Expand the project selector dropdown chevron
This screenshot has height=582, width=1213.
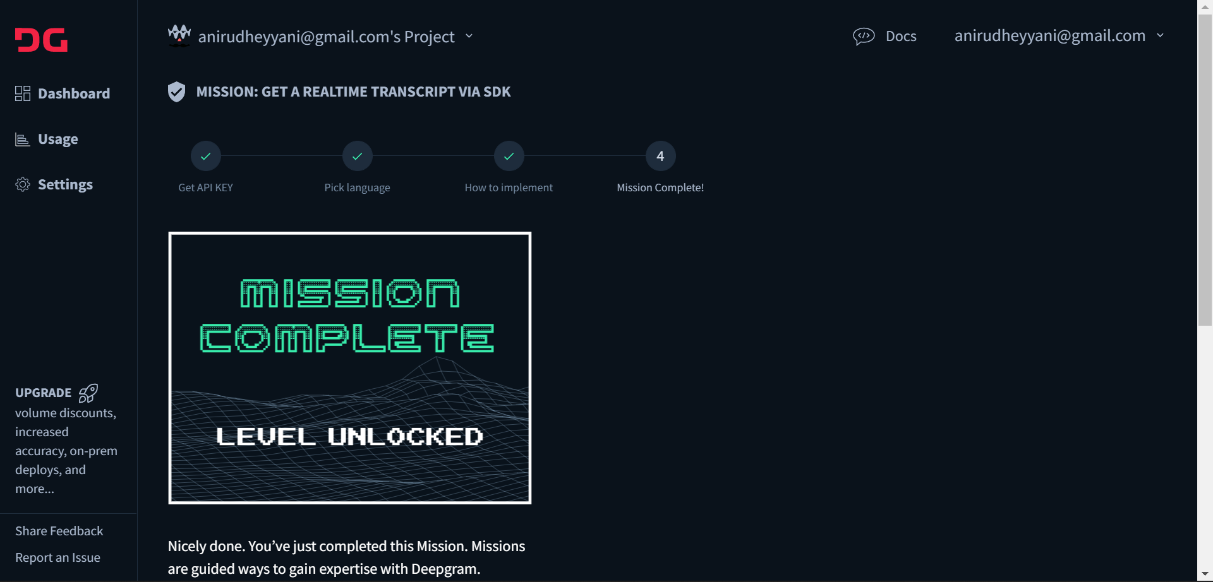pos(469,36)
